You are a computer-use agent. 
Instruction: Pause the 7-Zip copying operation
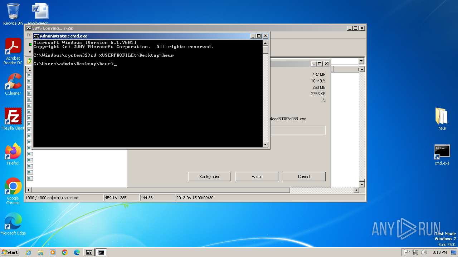tap(257, 177)
